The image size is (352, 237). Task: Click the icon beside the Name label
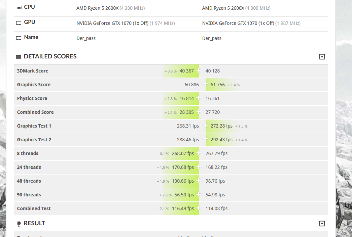(x=19, y=38)
